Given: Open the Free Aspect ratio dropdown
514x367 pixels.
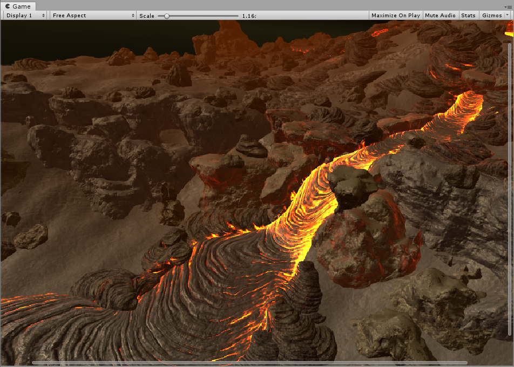Looking at the screenshot, I should click(92, 16).
